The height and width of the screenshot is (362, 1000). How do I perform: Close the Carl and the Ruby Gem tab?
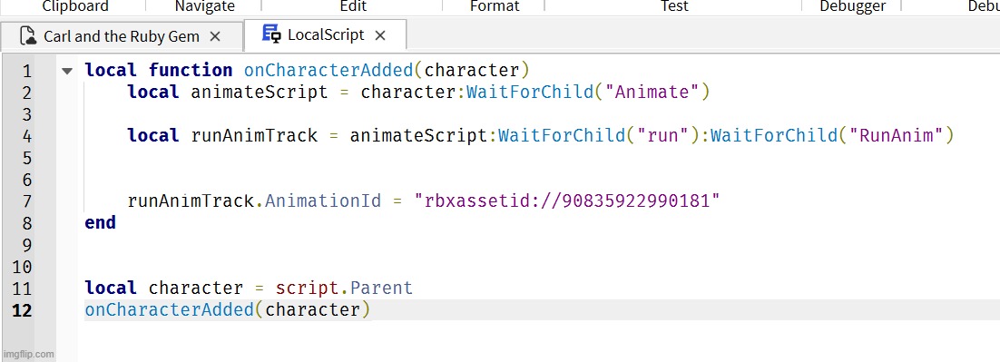(215, 37)
